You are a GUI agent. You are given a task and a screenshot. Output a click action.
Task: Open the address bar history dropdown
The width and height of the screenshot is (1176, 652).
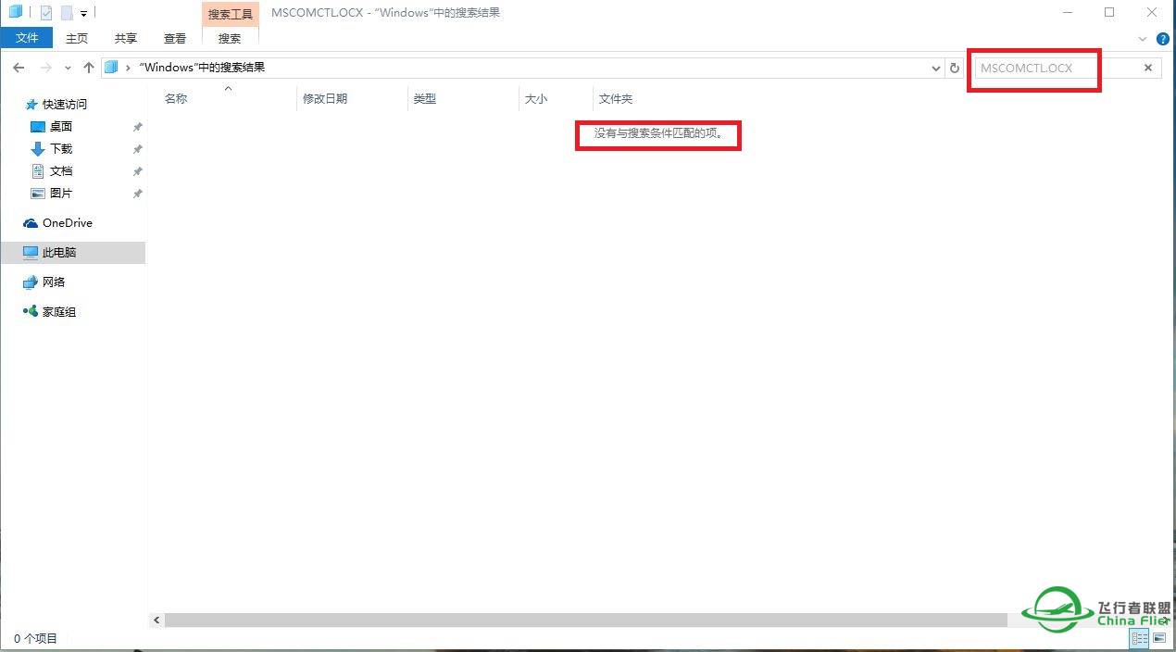pyautogui.click(x=935, y=68)
